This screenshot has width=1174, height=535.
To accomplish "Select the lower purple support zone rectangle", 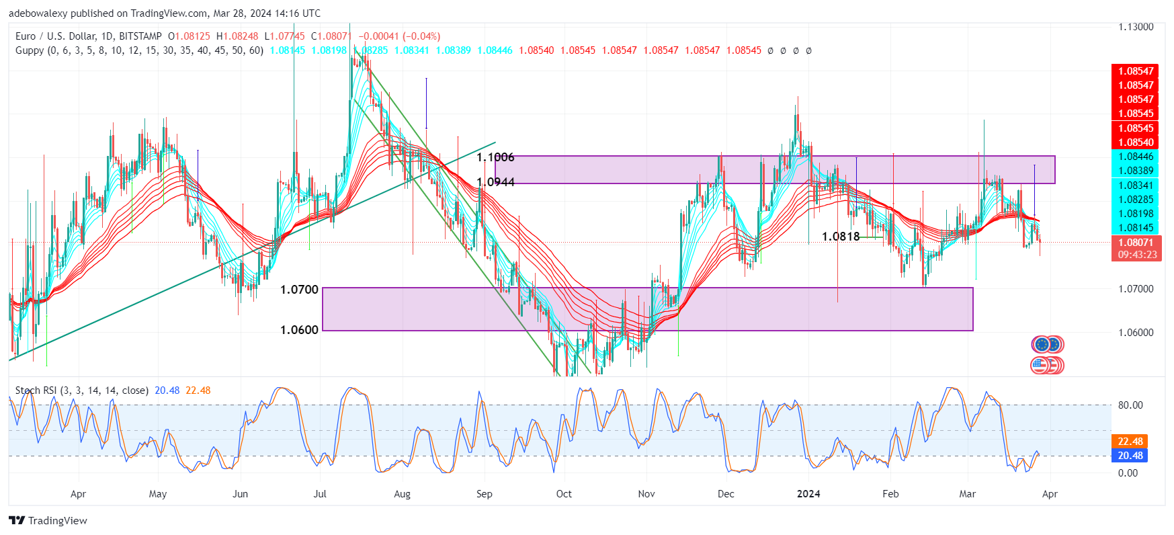I will (x=648, y=309).
